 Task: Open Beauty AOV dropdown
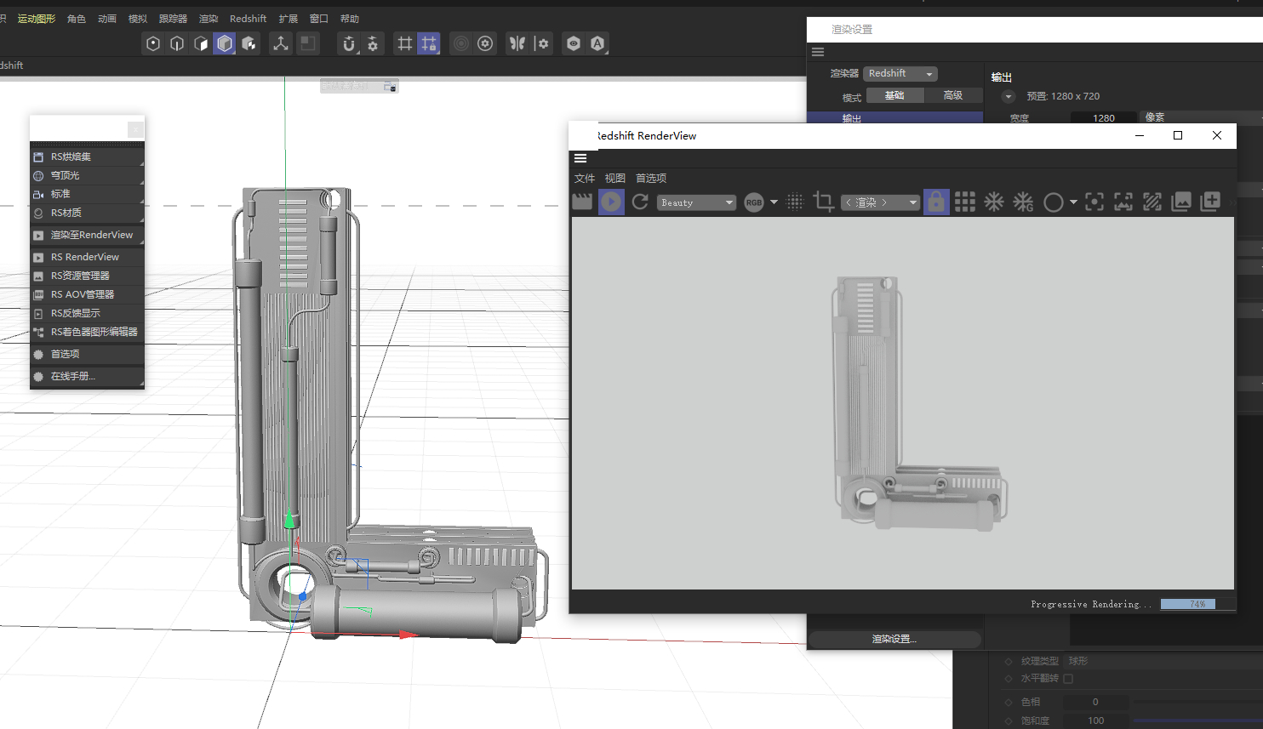[696, 202]
